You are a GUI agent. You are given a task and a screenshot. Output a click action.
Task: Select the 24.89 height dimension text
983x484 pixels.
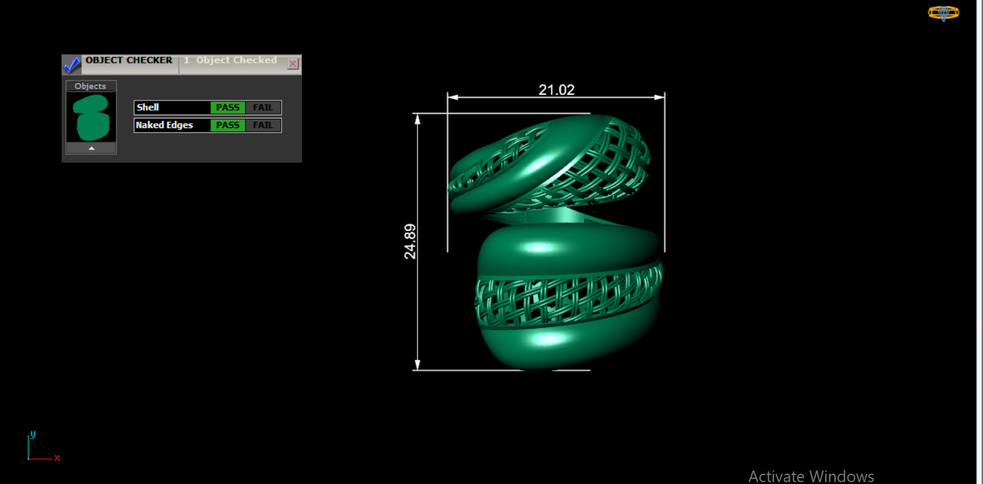[x=410, y=241]
